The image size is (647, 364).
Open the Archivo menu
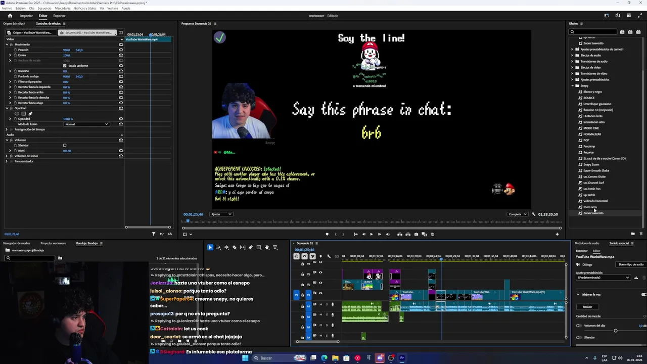pos(7,8)
